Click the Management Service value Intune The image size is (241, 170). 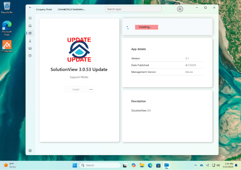pyautogui.click(x=189, y=72)
